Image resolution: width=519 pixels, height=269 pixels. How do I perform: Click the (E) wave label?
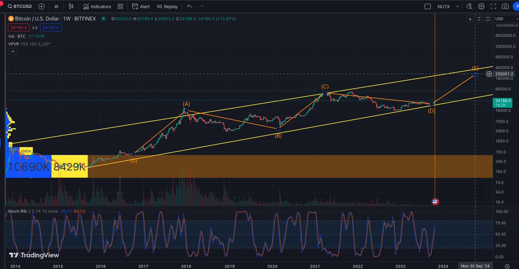(475, 68)
